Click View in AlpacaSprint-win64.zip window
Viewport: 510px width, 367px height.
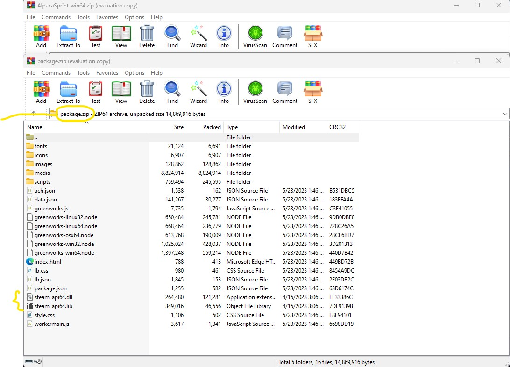click(x=121, y=36)
